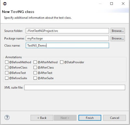130x125 pixels.
Task: Toggle the @AfterClass checkbox
Action: click(x=35, y=67)
